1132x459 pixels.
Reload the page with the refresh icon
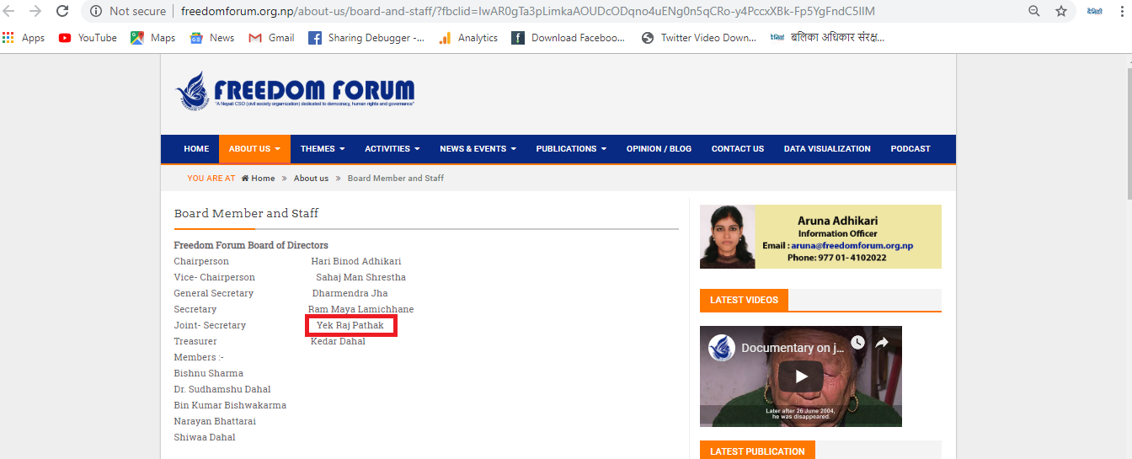(62, 11)
